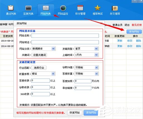Click the 网站域名 input field

[65, 42]
